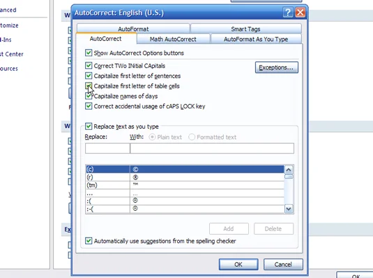Screen dimensions: 373x278
Task: Select the copyright symbol entry row
Action: 185,169
